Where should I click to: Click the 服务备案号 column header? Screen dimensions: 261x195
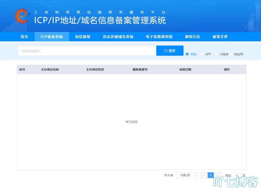[140, 70]
